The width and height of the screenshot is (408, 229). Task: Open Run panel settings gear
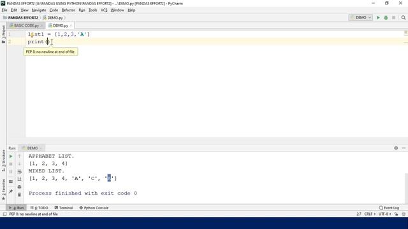click(396, 148)
